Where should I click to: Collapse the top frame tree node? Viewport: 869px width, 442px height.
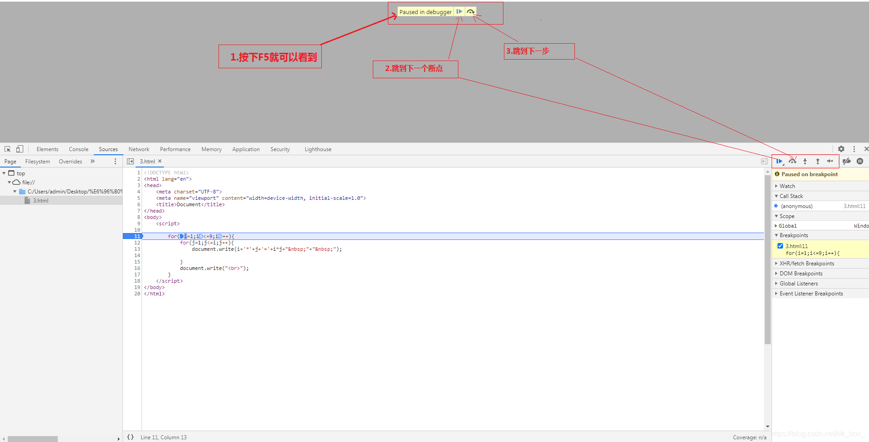click(x=4, y=173)
